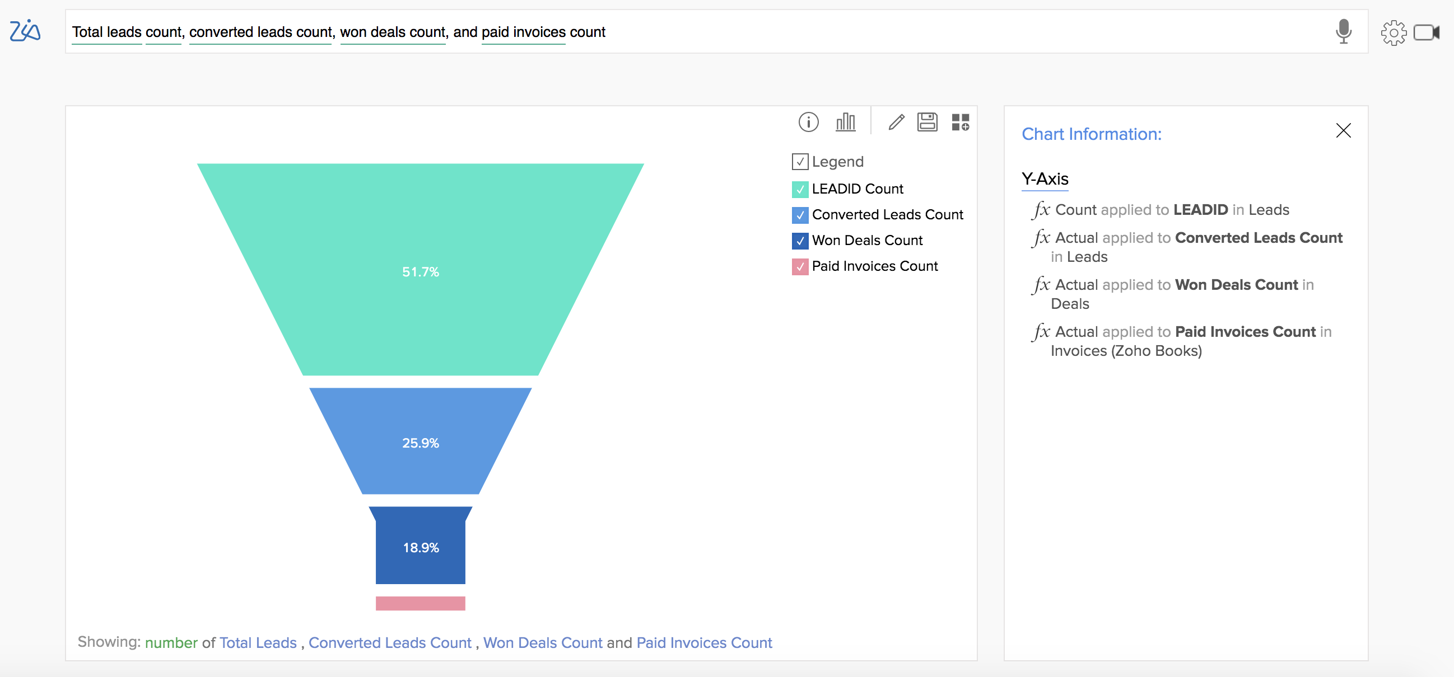Save the chart with disk icon

click(927, 122)
